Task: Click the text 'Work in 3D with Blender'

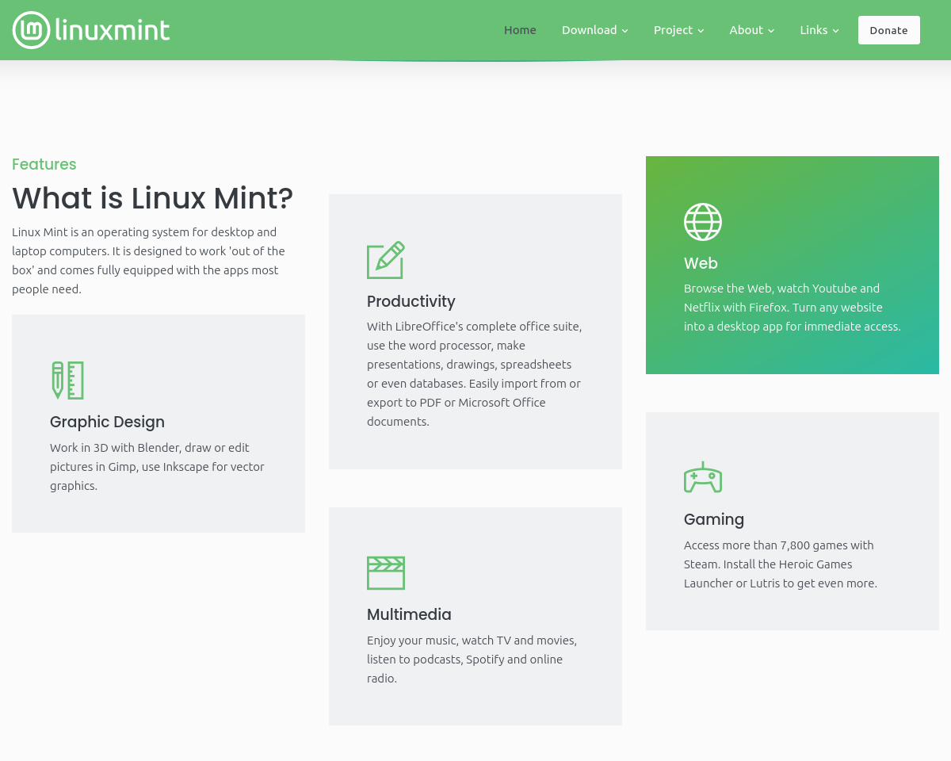Action: click(116, 447)
